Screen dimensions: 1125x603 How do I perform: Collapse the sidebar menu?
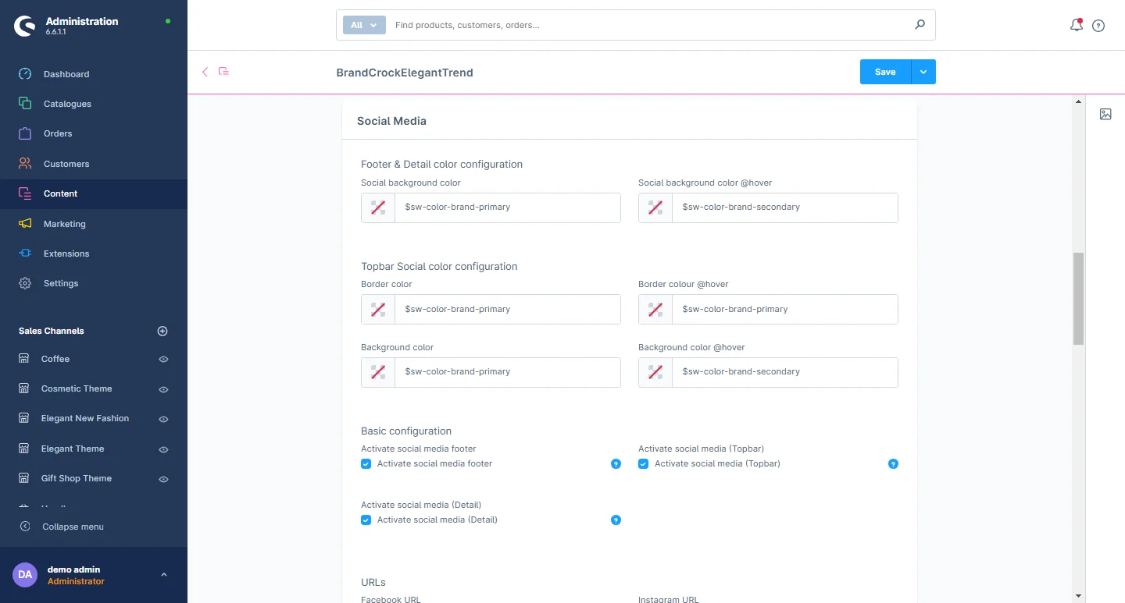pyautogui.click(x=72, y=527)
